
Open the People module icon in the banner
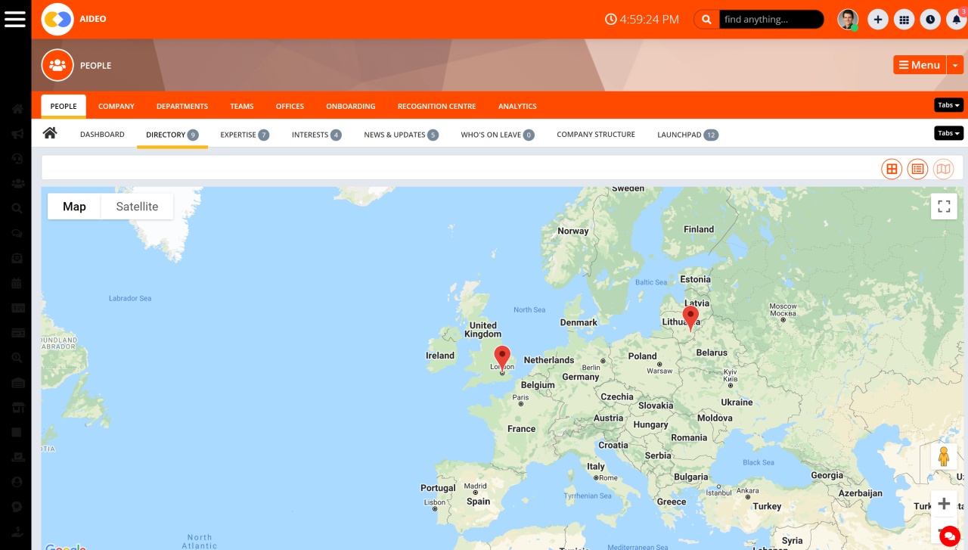tap(57, 65)
